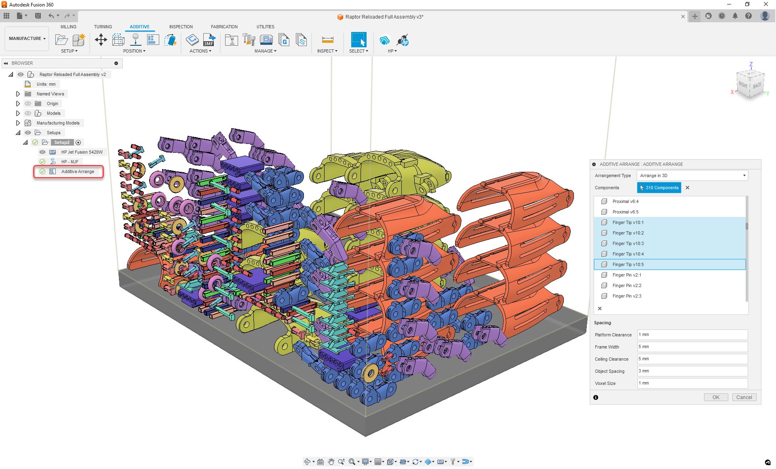This screenshot has width=776, height=469.
Task: Click the Export 3MF file icon
Action: [209, 40]
